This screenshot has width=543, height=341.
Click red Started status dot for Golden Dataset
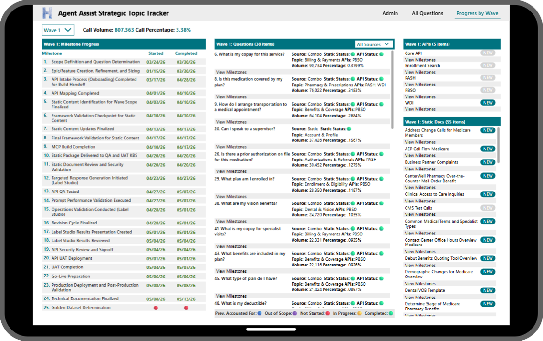tap(156, 308)
